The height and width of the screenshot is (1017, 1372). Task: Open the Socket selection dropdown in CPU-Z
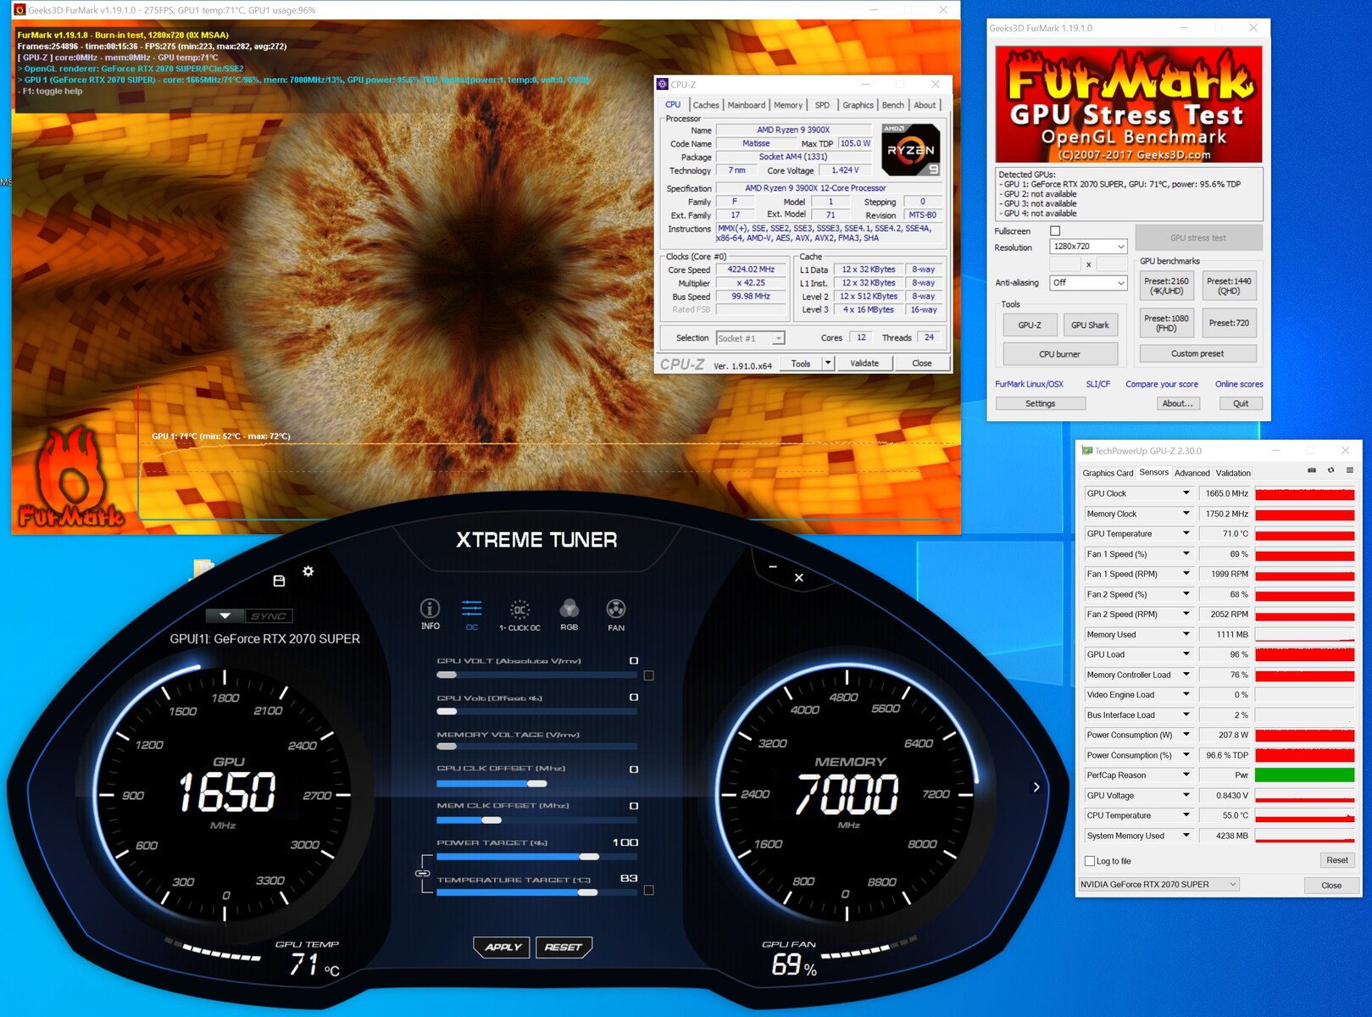tap(750, 338)
